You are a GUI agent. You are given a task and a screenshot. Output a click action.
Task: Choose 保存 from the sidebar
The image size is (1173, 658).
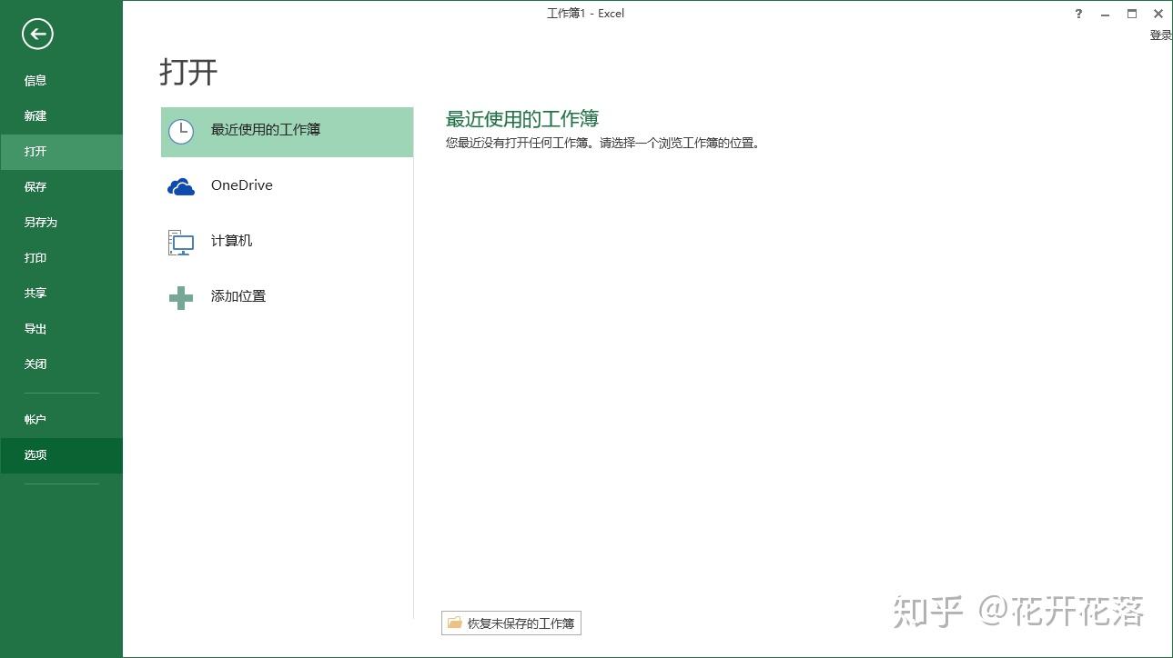coord(61,186)
